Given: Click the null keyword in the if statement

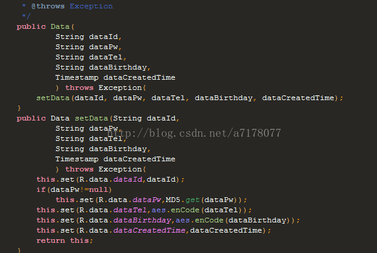Looking at the screenshot, I should (x=99, y=189).
